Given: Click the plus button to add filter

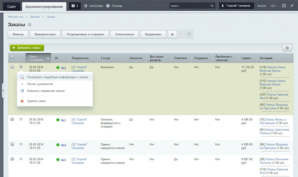Looking at the screenshot, I should pyautogui.click(x=172, y=34).
